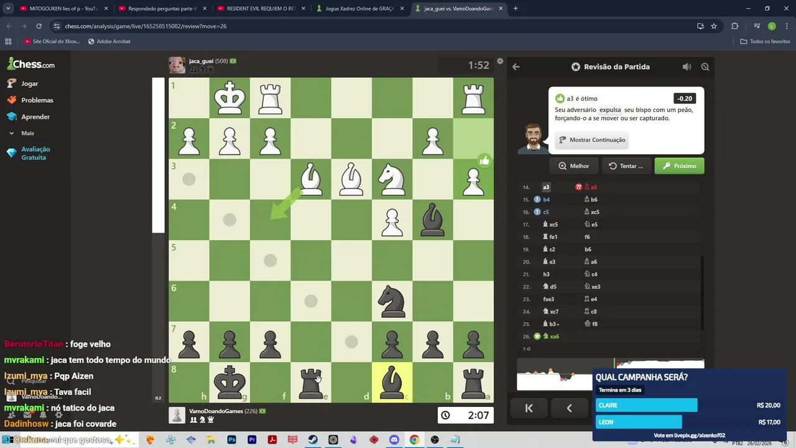Image resolution: width=796 pixels, height=448 pixels.
Task: Click the Chess.com logo
Action: [x=30, y=63]
